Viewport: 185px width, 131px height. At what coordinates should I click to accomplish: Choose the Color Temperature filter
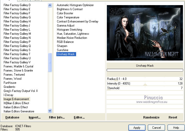(x=68, y=17)
